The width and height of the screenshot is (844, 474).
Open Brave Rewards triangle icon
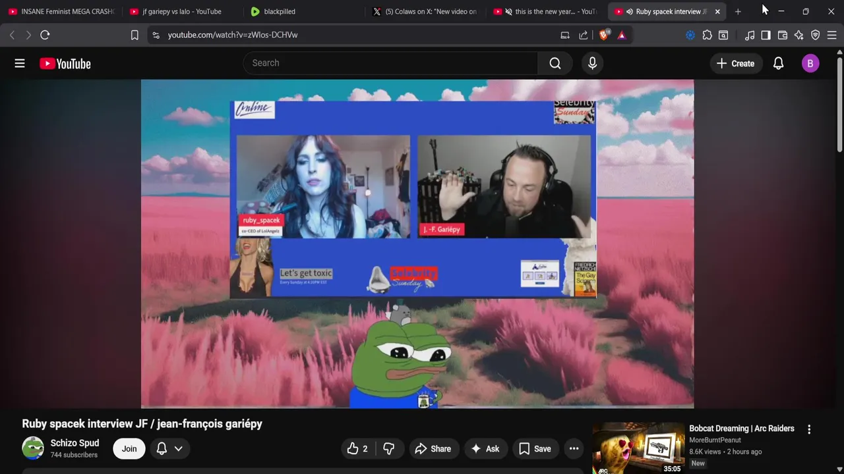(x=622, y=35)
